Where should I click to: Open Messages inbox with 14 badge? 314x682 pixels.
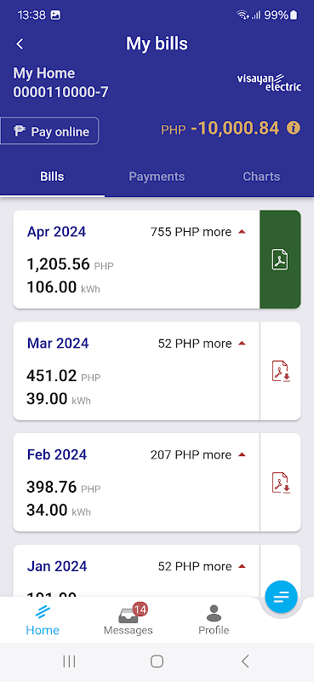(128, 619)
